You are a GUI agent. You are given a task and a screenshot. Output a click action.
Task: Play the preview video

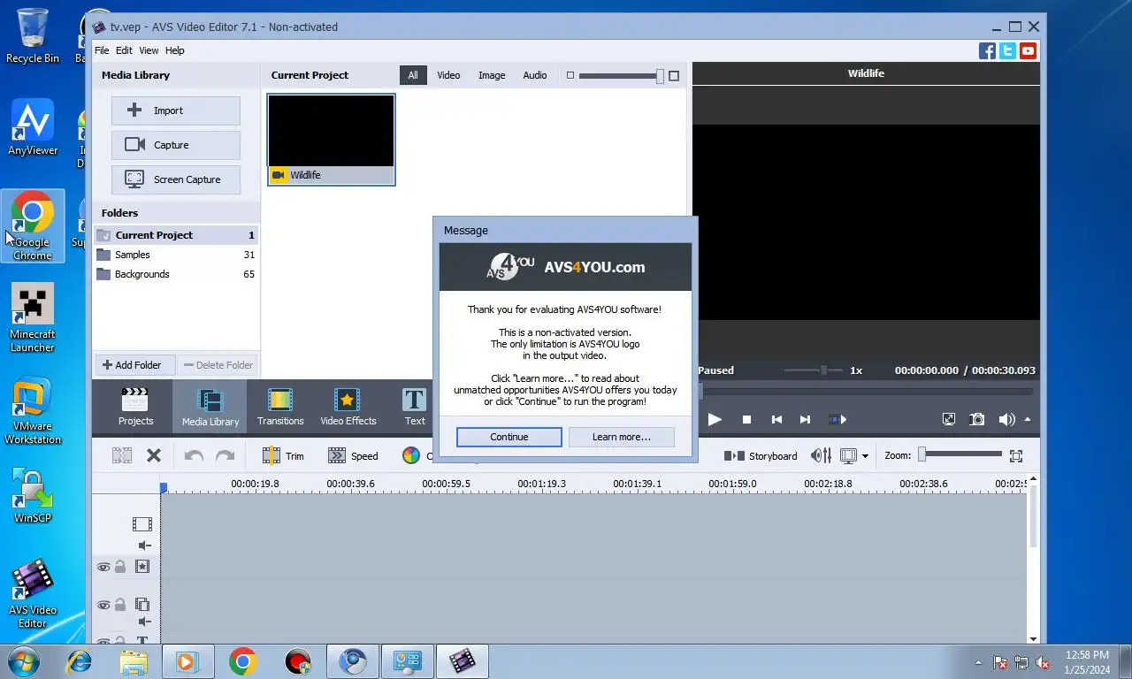pos(715,419)
